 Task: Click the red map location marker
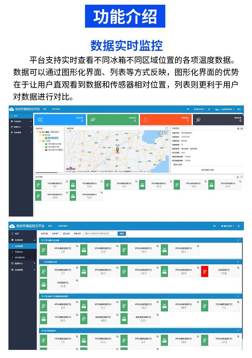click(117, 150)
